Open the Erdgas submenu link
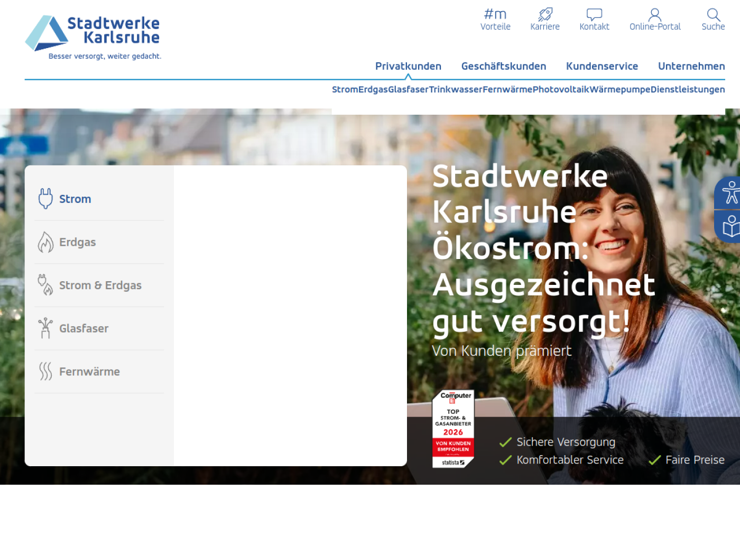 [x=373, y=89]
